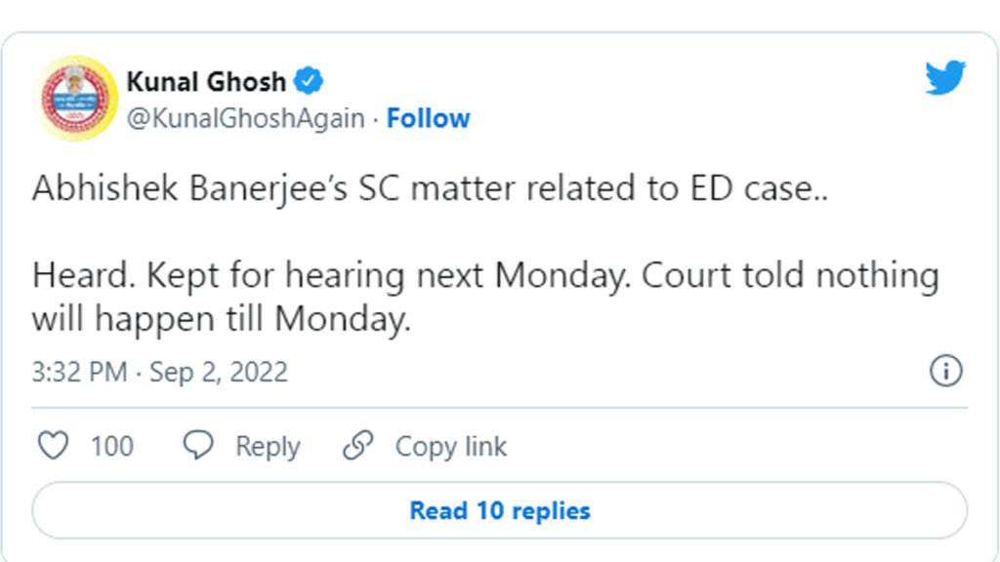Click the reply speech bubble icon
The width and height of the screenshot is (1000, 562).
(x=199, y=446)
